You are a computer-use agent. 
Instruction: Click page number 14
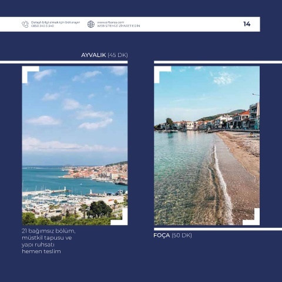click(247, 24)
